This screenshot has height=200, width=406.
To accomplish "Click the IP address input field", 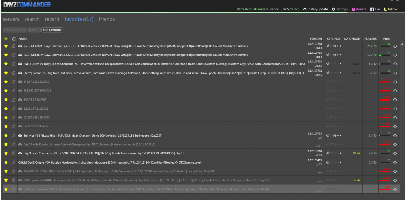I will pyautogui.click(x=15, y=30).
